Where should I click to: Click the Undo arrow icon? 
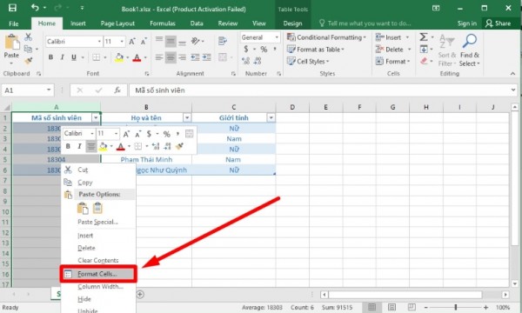(35, 7)
